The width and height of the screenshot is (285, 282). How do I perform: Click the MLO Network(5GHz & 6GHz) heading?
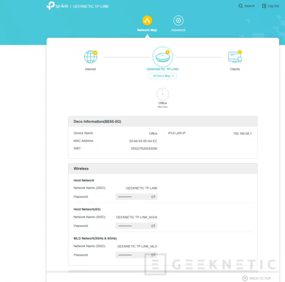point(95,238)
